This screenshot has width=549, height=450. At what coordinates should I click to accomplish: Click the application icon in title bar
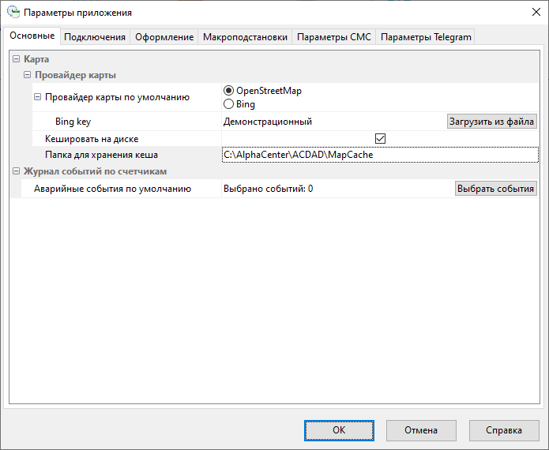pos(13,13)
